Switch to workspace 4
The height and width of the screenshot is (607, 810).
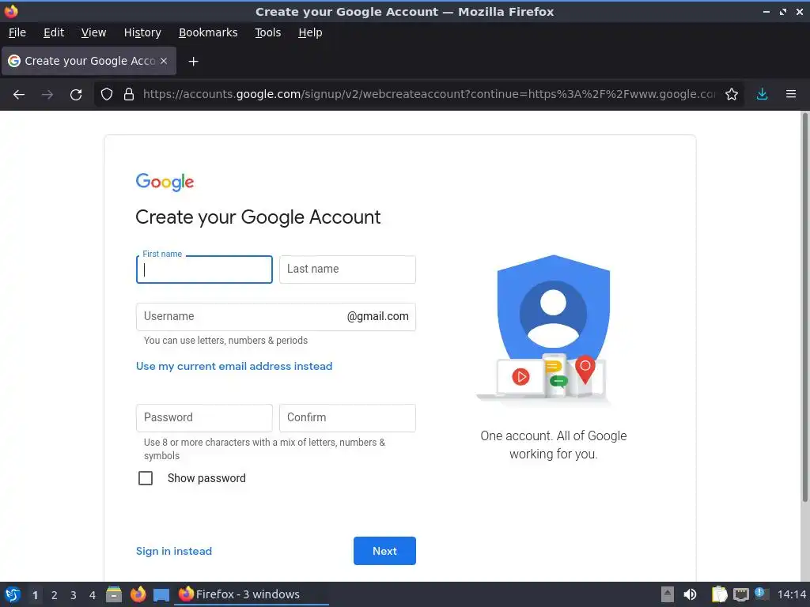point(93,595)
